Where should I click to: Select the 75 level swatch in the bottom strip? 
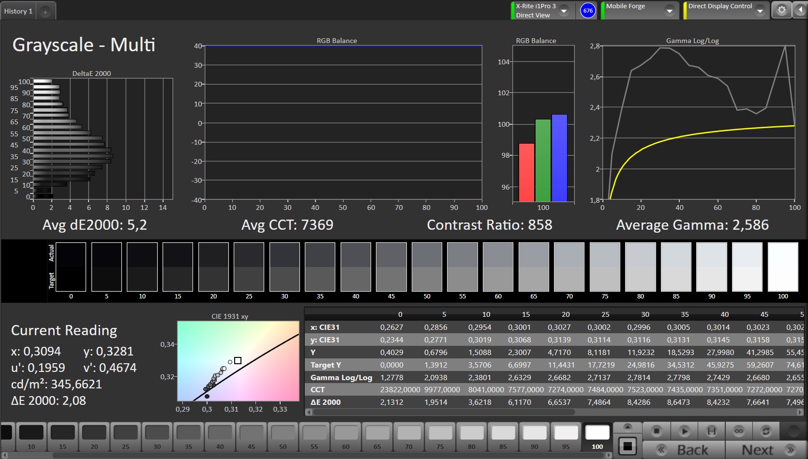[440, 436]
